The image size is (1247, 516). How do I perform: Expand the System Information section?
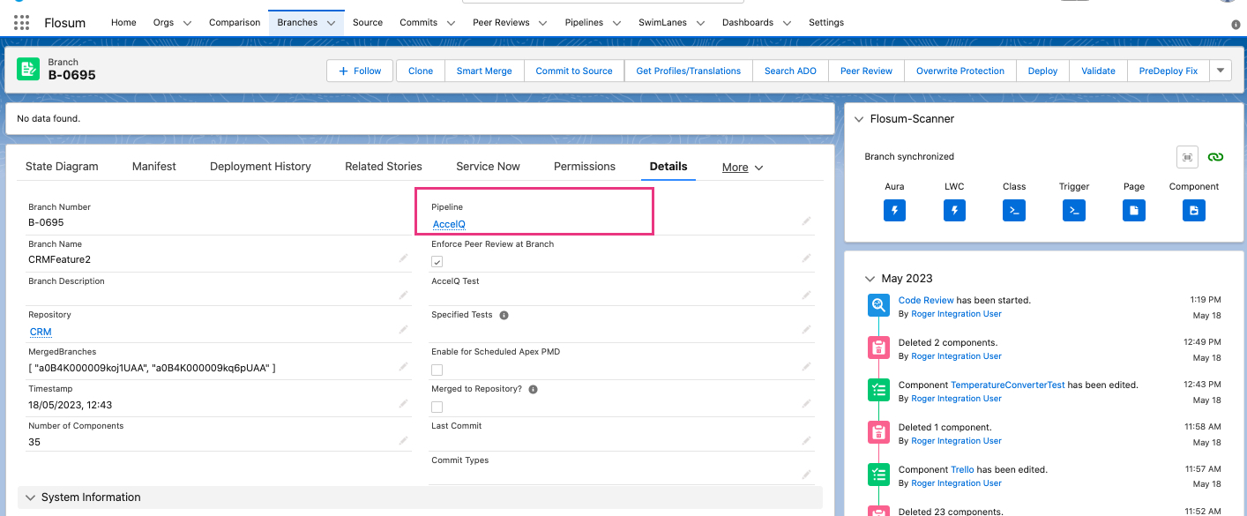pyautogui.click(x=31, y=497)
